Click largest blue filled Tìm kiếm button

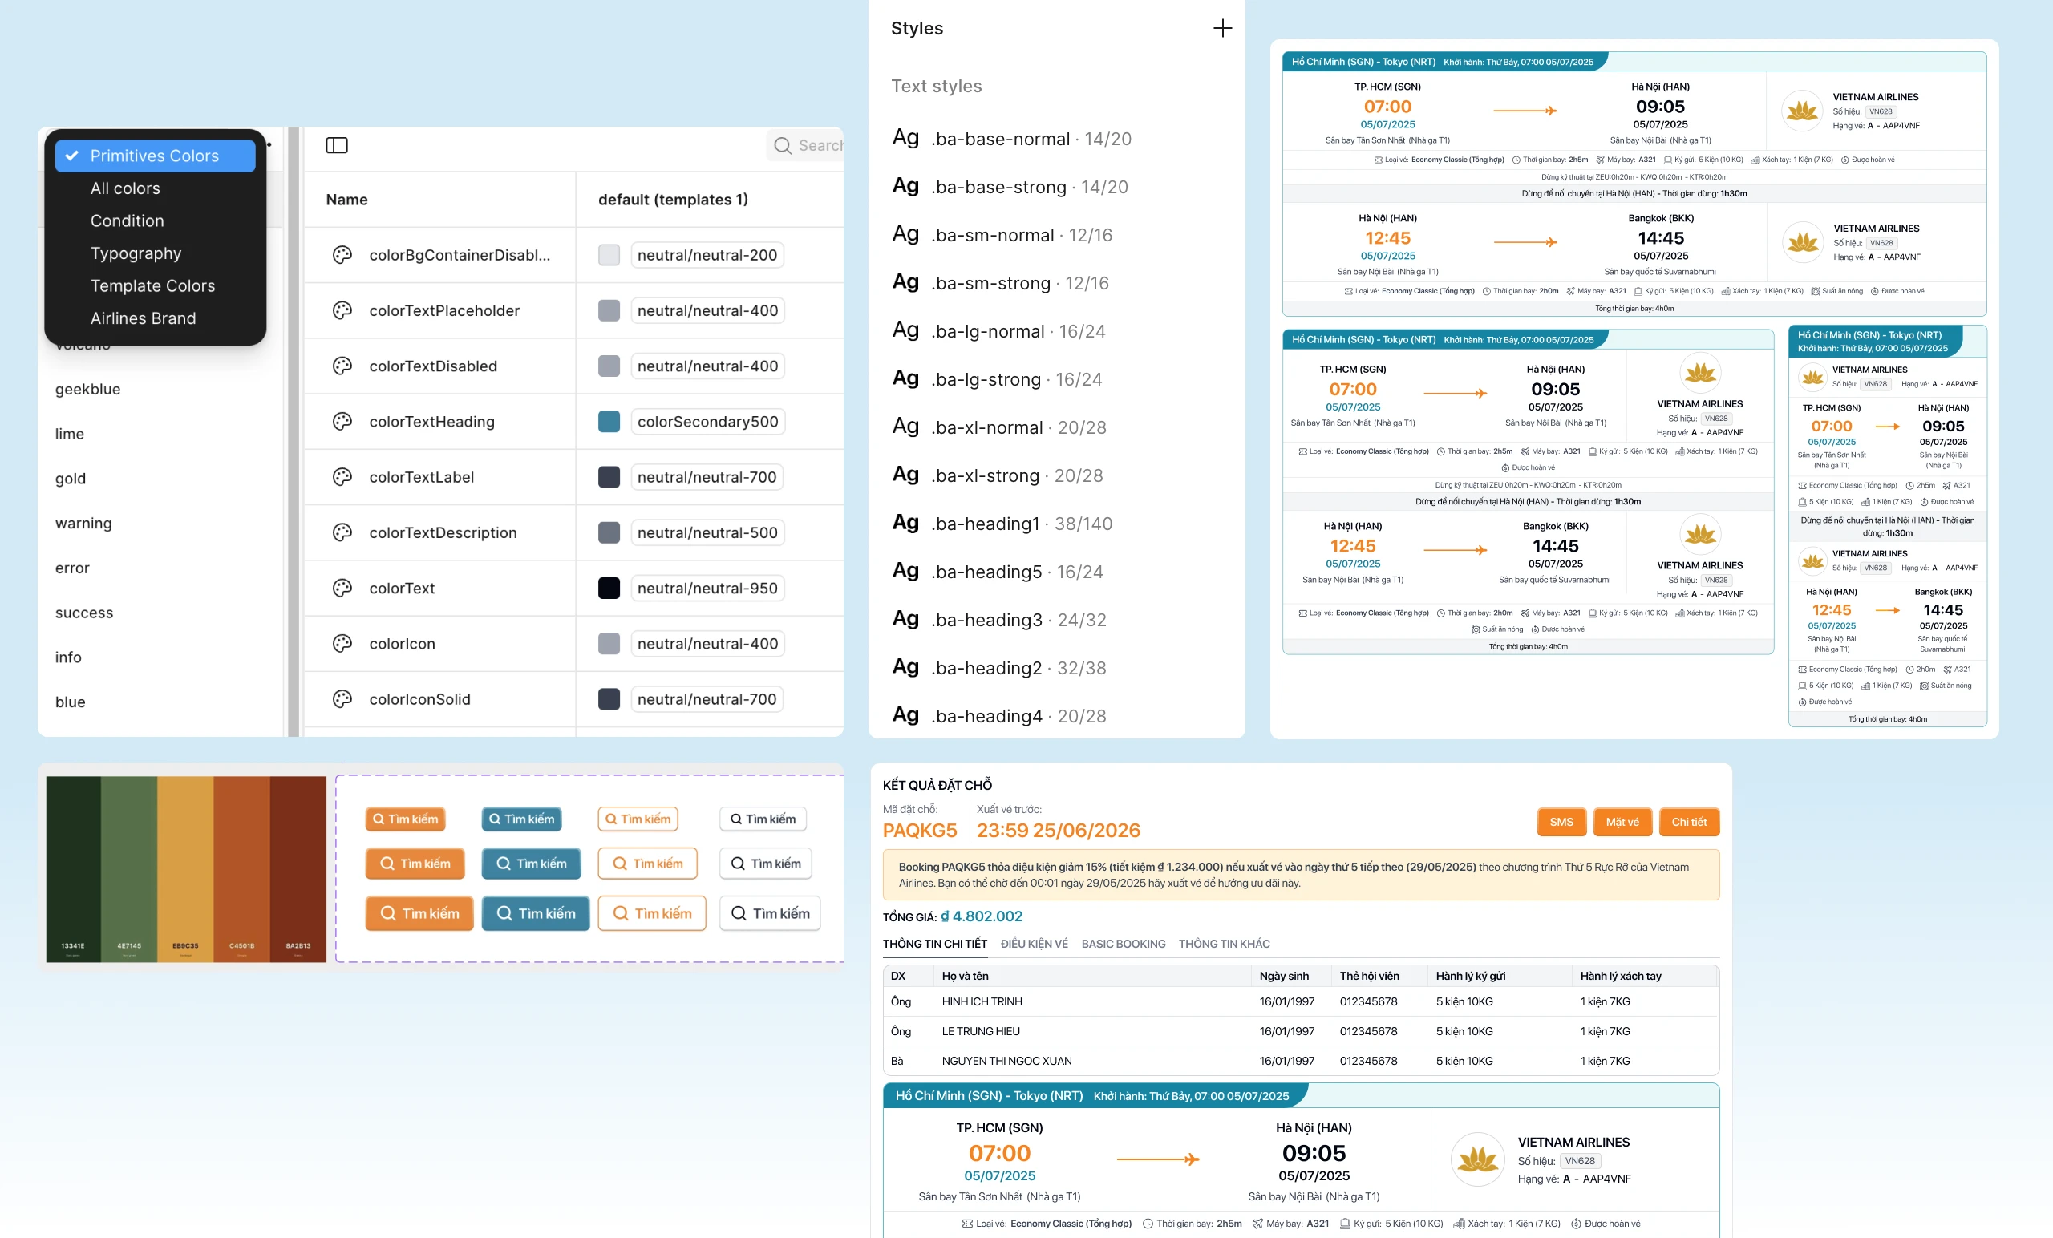(536, 914)
